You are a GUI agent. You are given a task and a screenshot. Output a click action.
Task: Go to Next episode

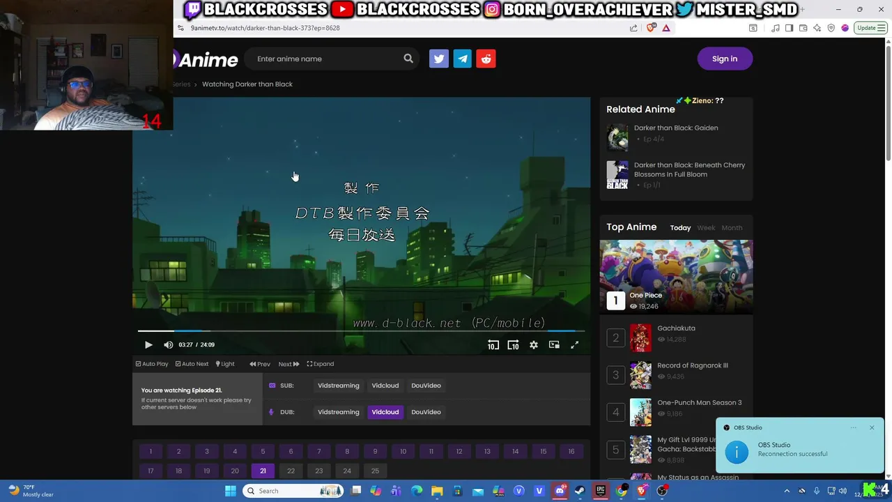click(289, 364)
